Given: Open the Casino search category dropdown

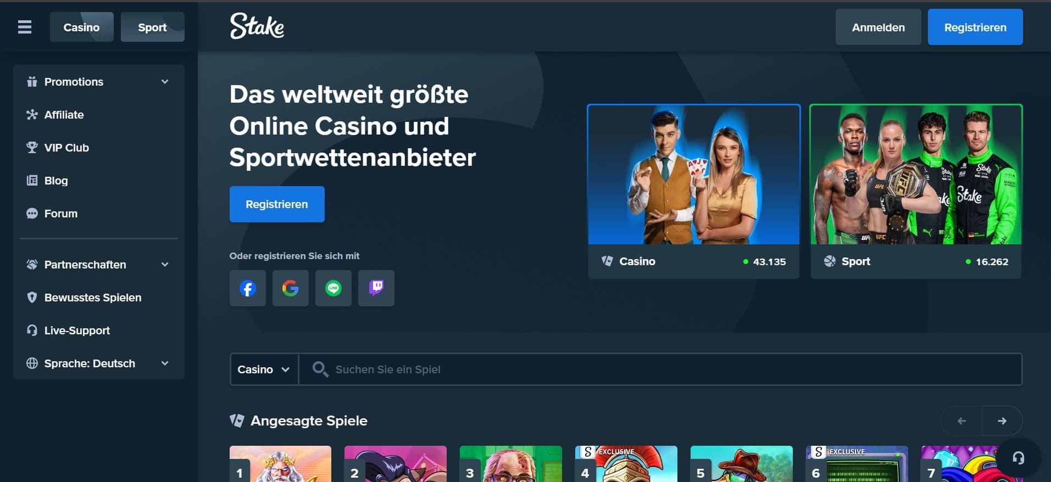Looking at the screenshot, I should pyautogui.click(x=264, y=369).
